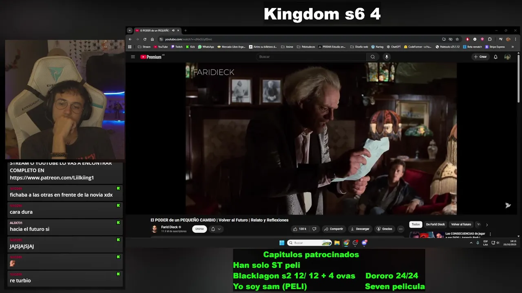
Task: Open the Mercado Libre Argentina bookmark
Action: pos(232,47)
